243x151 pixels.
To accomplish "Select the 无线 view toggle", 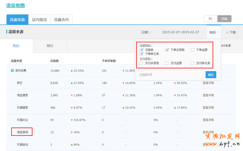I will 224,19.
